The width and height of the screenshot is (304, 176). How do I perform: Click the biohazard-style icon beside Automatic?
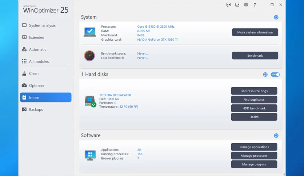(x=24, y=49)
